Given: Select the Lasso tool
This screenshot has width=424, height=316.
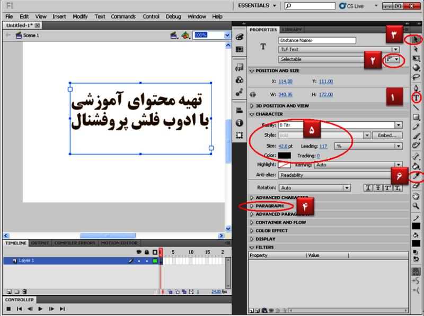Looking at the screenshot, I should tap(416, 77).
